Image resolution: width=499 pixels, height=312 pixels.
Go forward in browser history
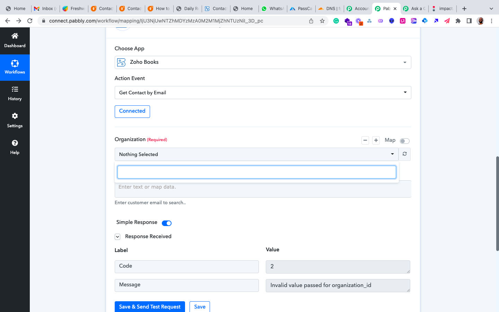19,21
